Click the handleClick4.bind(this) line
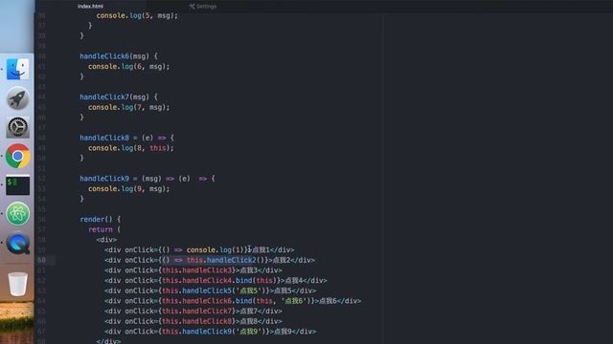The image size is (613, 344). [216, 280]
